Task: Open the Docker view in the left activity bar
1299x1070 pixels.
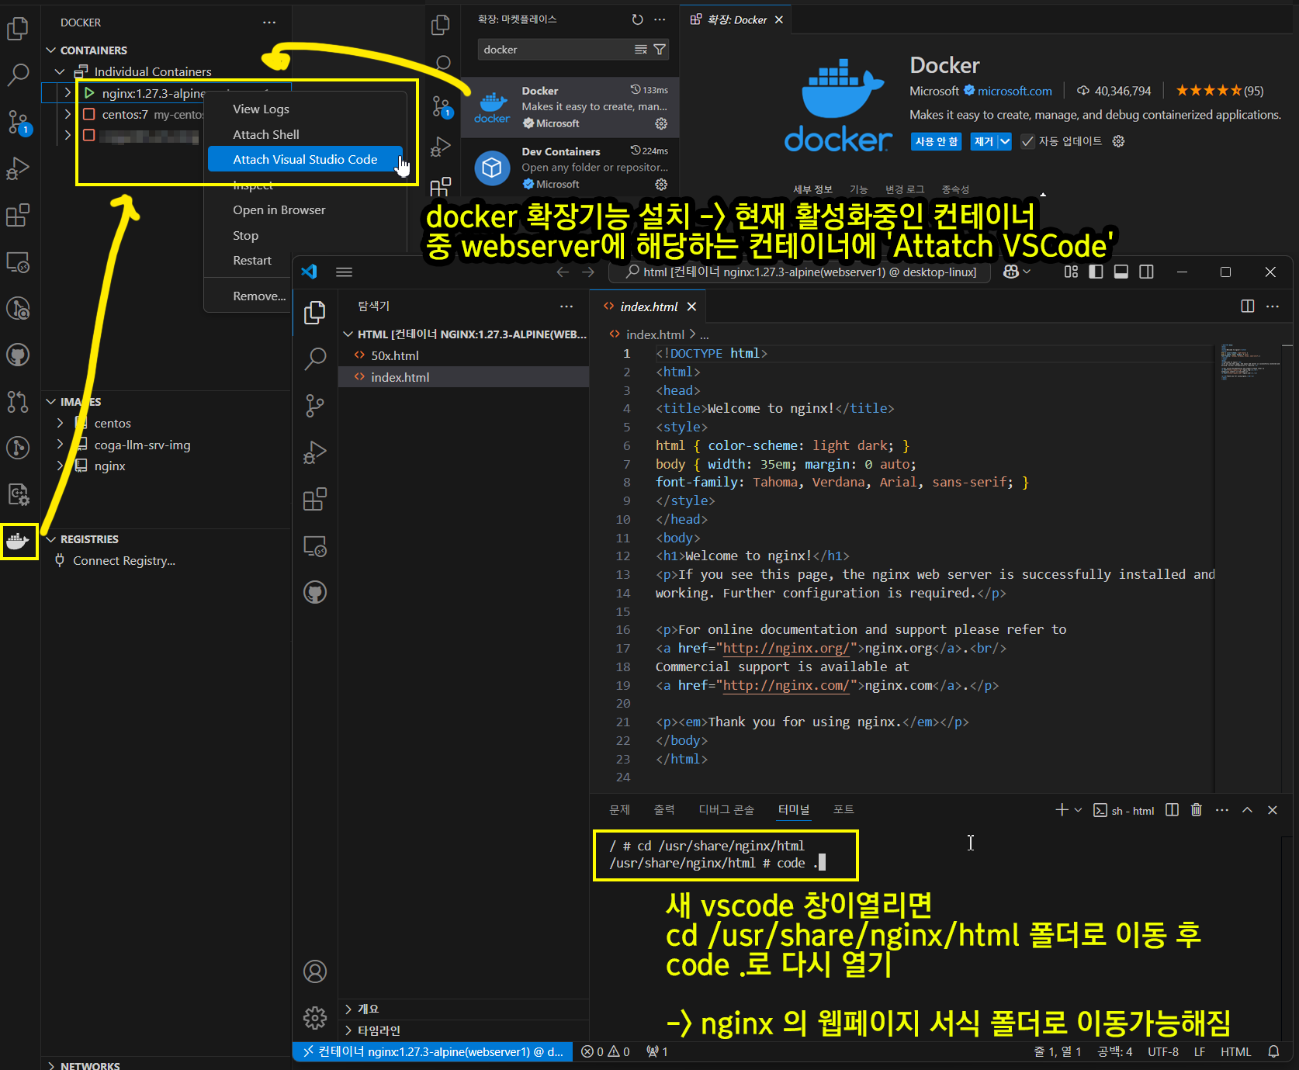Action: [18, 541]
